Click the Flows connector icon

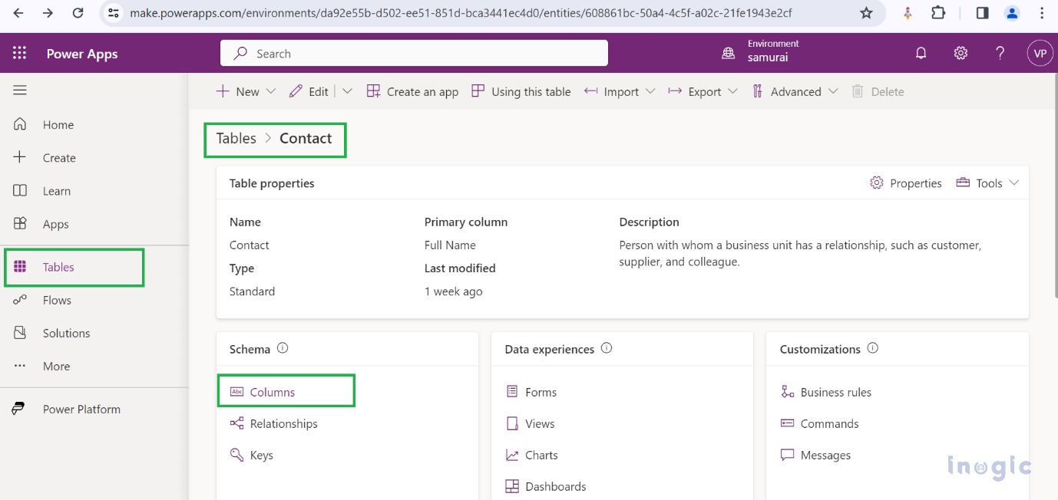point(20,300)
